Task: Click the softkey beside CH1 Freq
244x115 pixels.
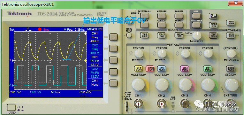Action: pyautogui.click(x=113, y=37)
